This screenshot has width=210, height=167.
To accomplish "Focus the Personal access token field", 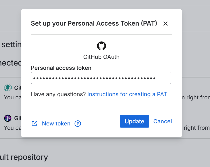I will click(x=101, y=78).
